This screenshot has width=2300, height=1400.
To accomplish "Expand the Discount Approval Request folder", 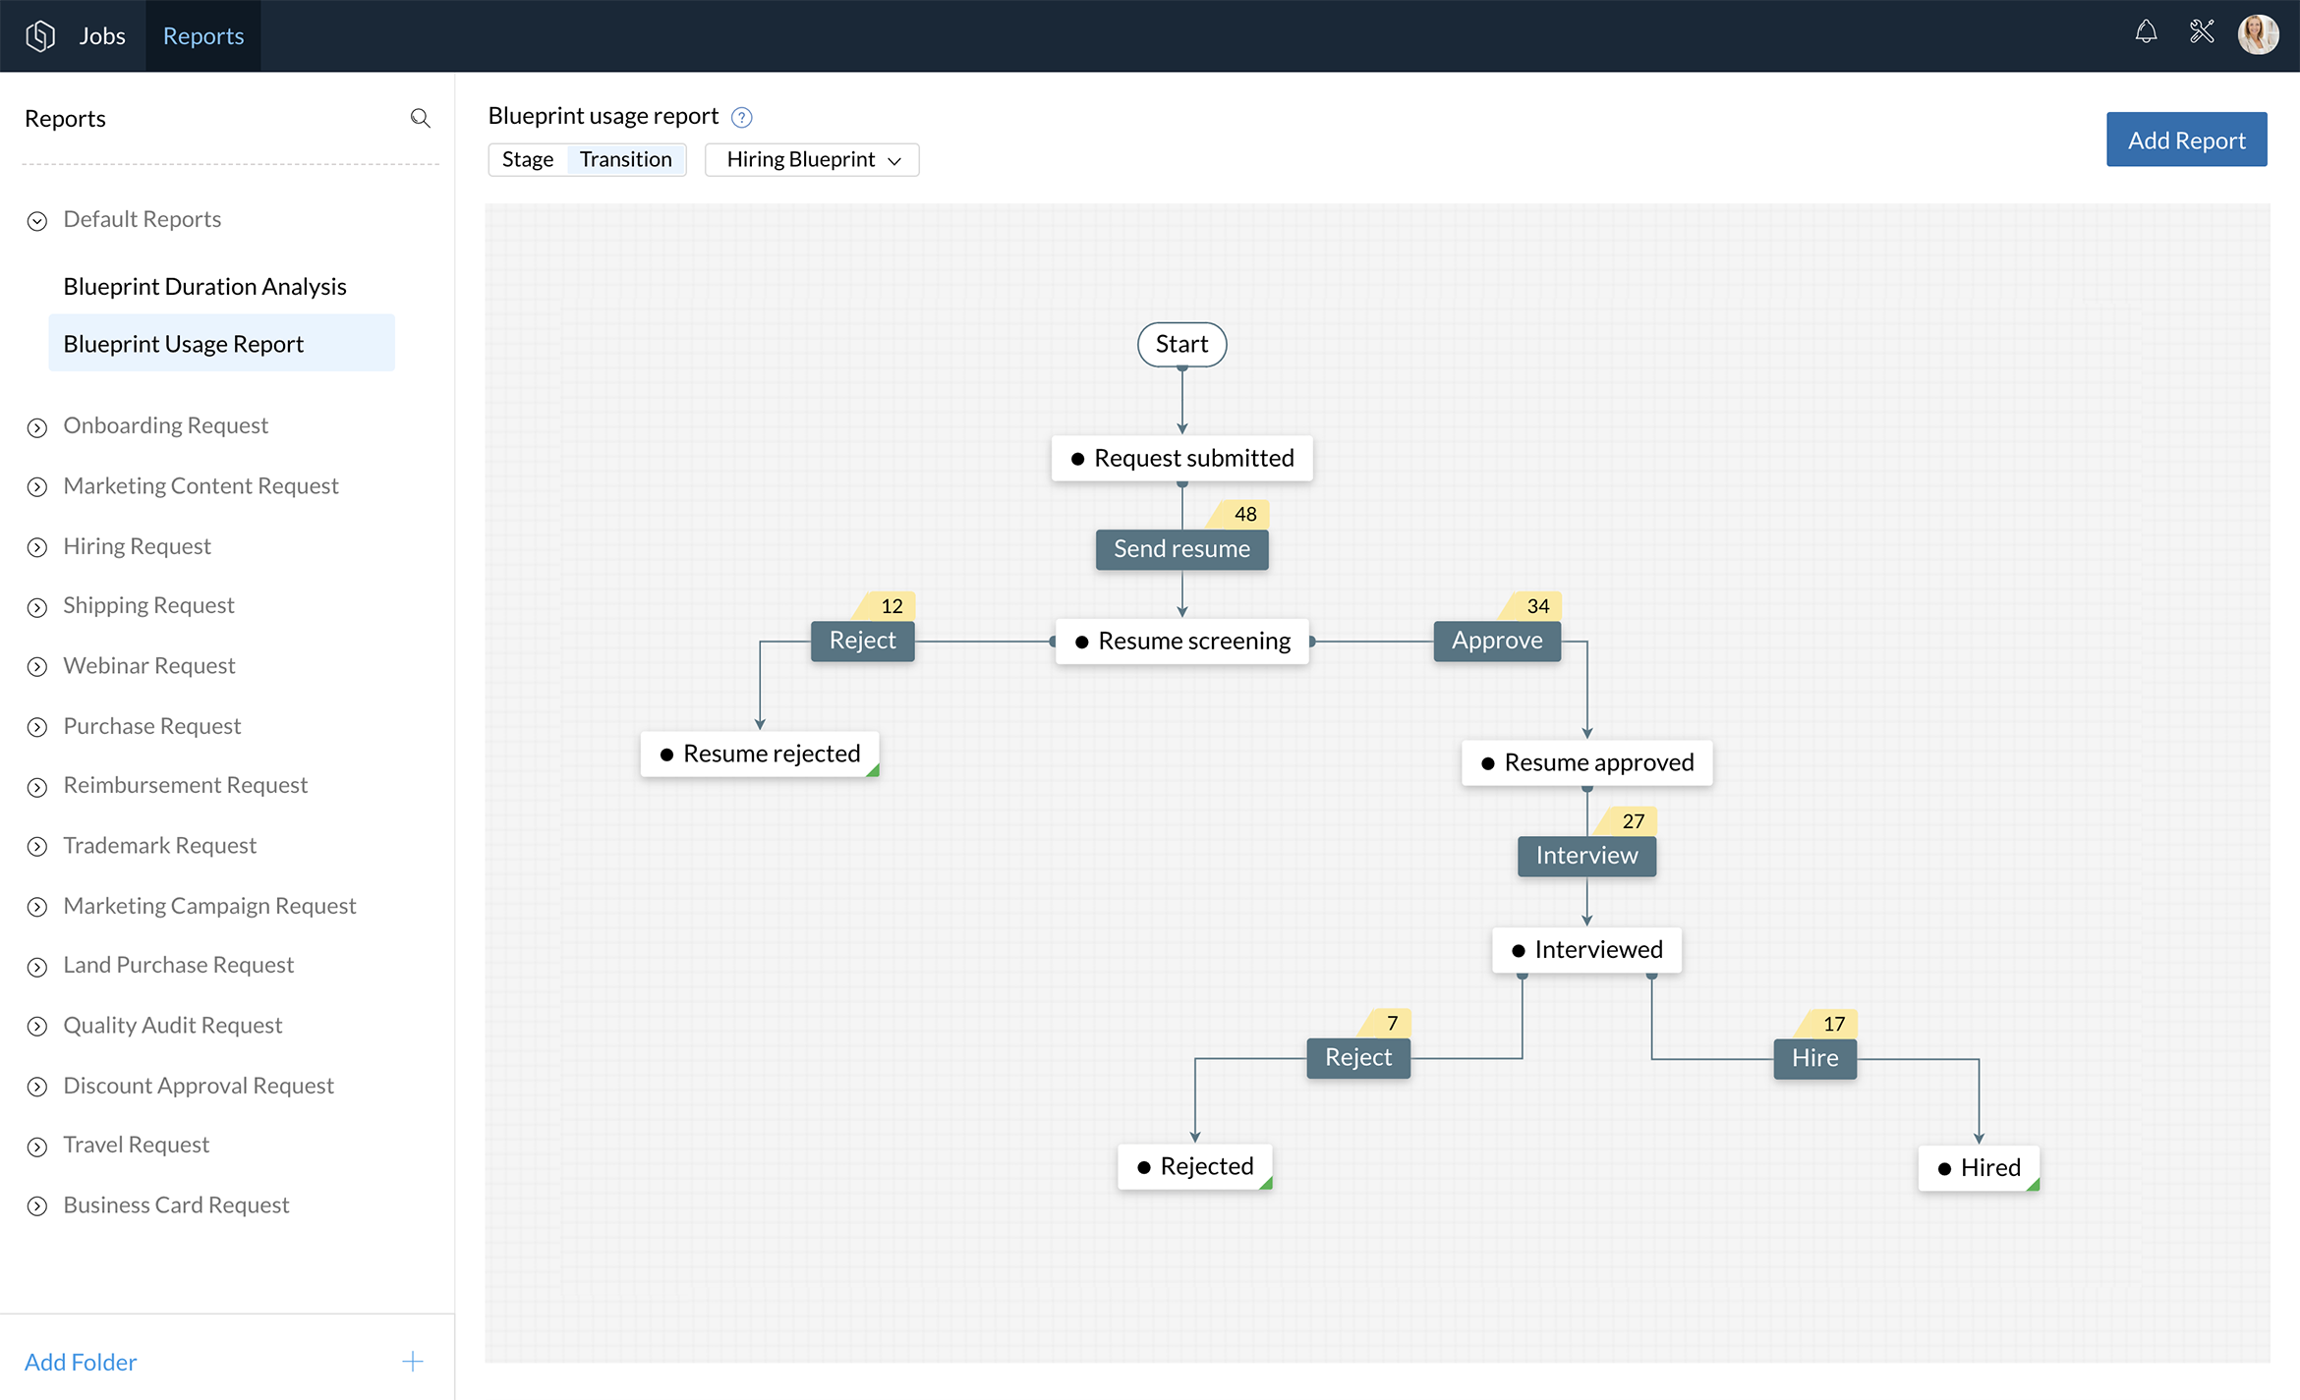I will pos(37,1087).
